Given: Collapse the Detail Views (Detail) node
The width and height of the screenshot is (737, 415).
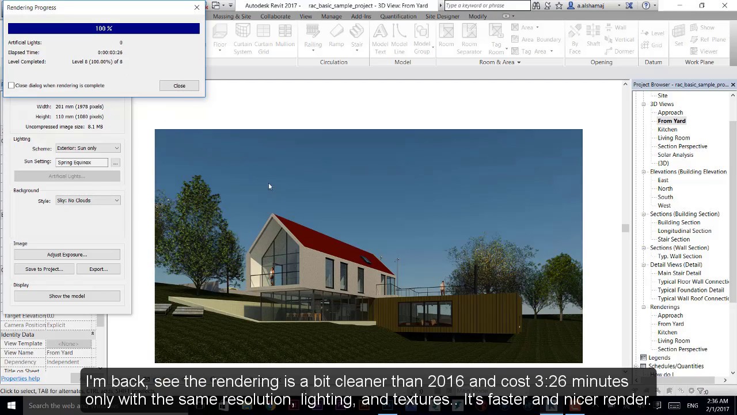Looking at the screenshot, I should [644, 265].
